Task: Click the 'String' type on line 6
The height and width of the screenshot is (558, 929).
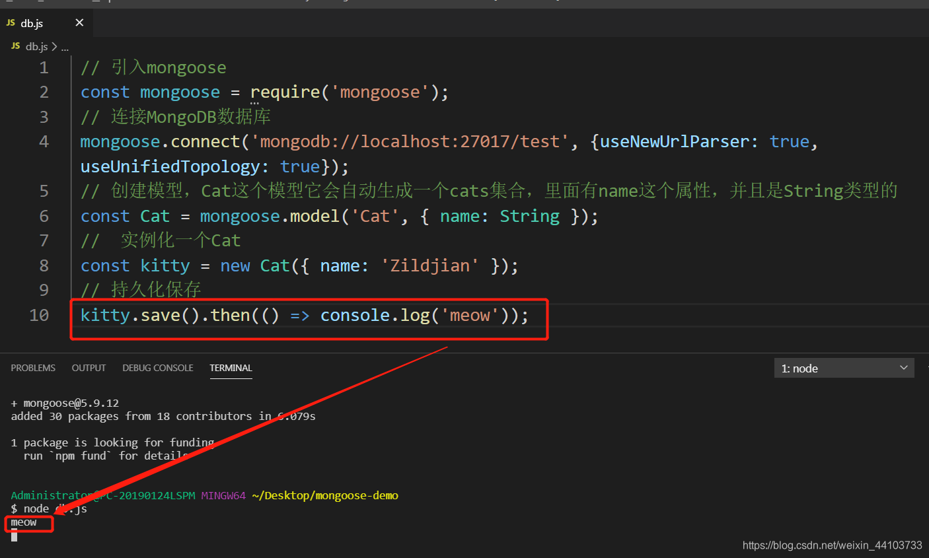Action: coord(529,216)
